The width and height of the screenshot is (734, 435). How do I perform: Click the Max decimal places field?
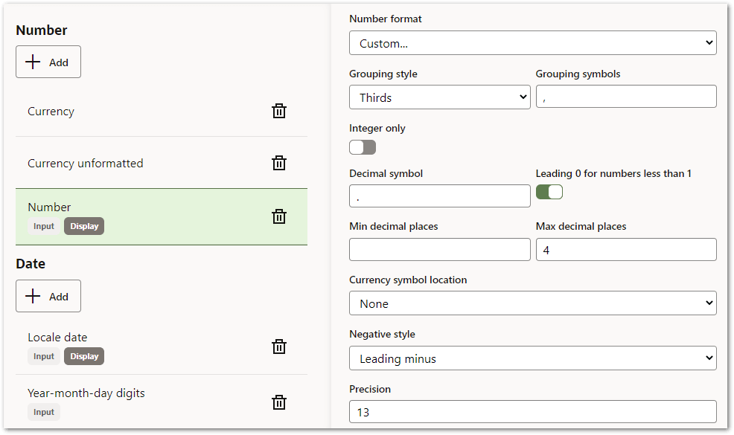[x=626, y=250]
